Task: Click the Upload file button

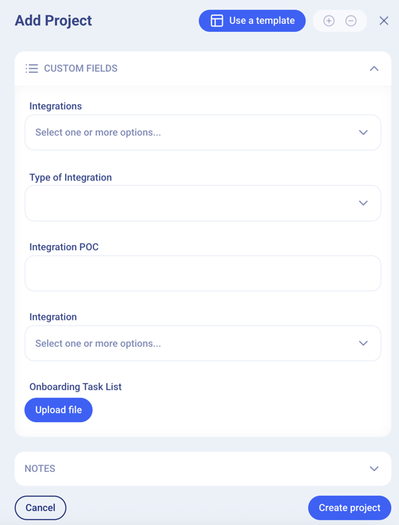Action: (x=58, y=410)
